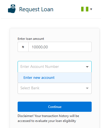The height and width of the screenshot is (128, 101).
Task: Click the green-white-green Nigerian flag icon
Action: click(x=85, y=9)
